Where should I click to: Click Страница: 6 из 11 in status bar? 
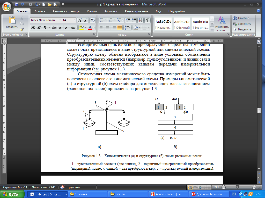15,187
